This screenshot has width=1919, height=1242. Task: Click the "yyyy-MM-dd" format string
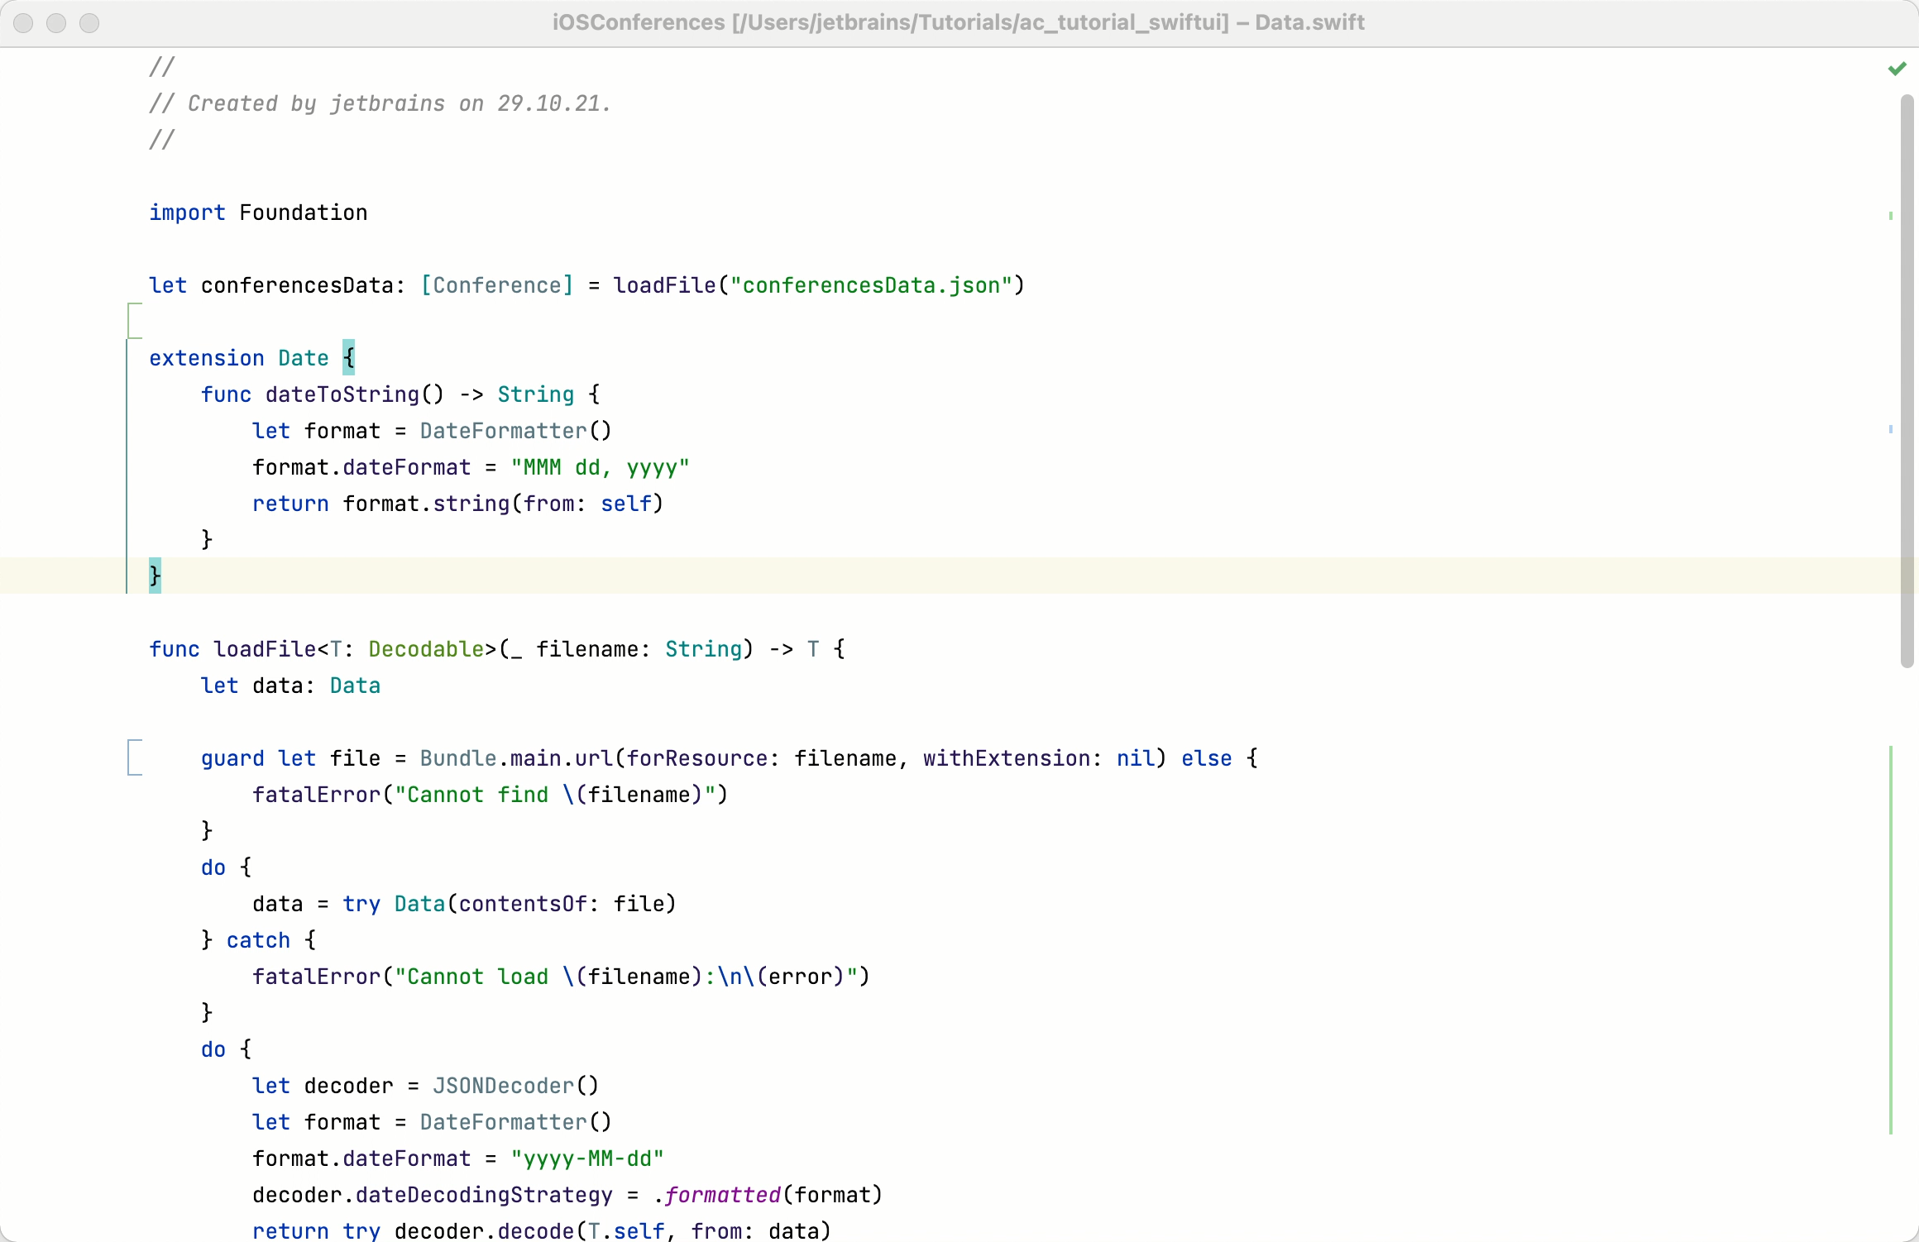(x=587, y=1158)
